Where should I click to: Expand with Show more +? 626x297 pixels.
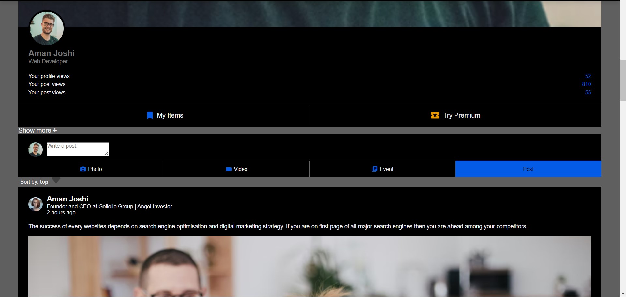pos(37,130)
